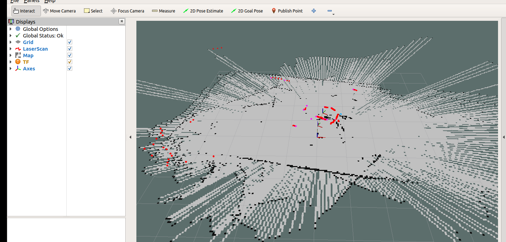The width and height of the screenshot is (506, 242).
Task: Open the Panels menu
Action: click(32, 1)
